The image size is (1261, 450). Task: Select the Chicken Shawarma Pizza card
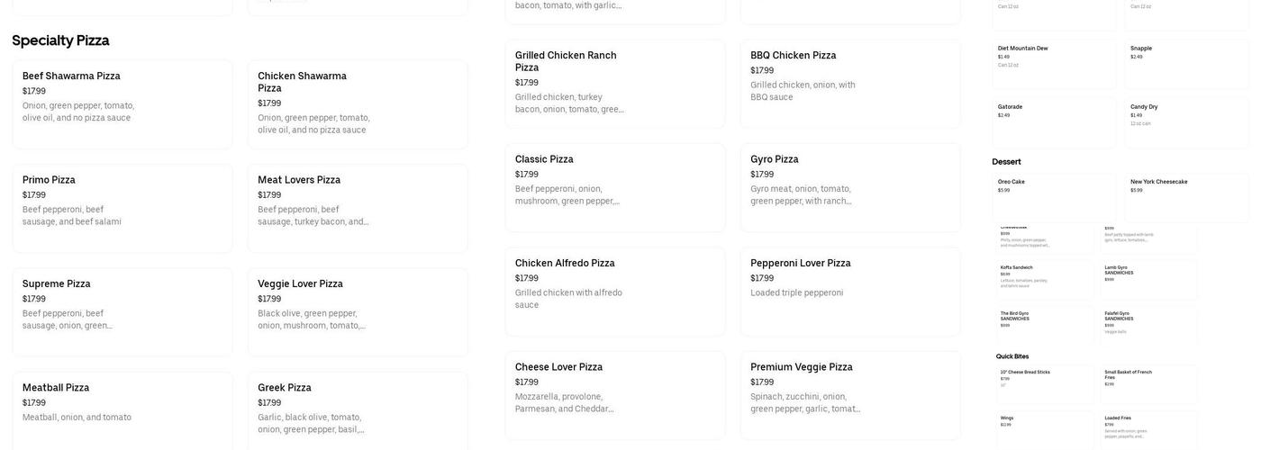(358, 103)
